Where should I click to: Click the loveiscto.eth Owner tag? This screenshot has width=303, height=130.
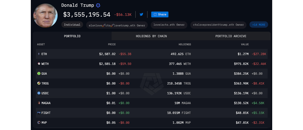[169, 25]
